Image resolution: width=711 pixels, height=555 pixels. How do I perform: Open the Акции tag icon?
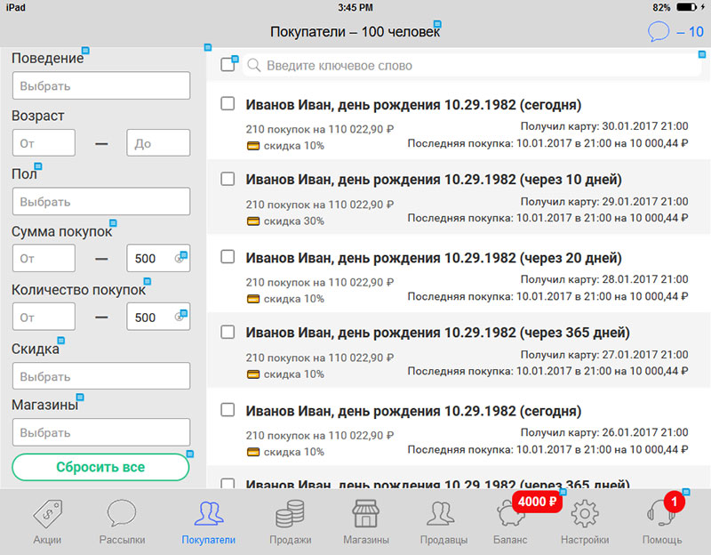tap(47, 515)
